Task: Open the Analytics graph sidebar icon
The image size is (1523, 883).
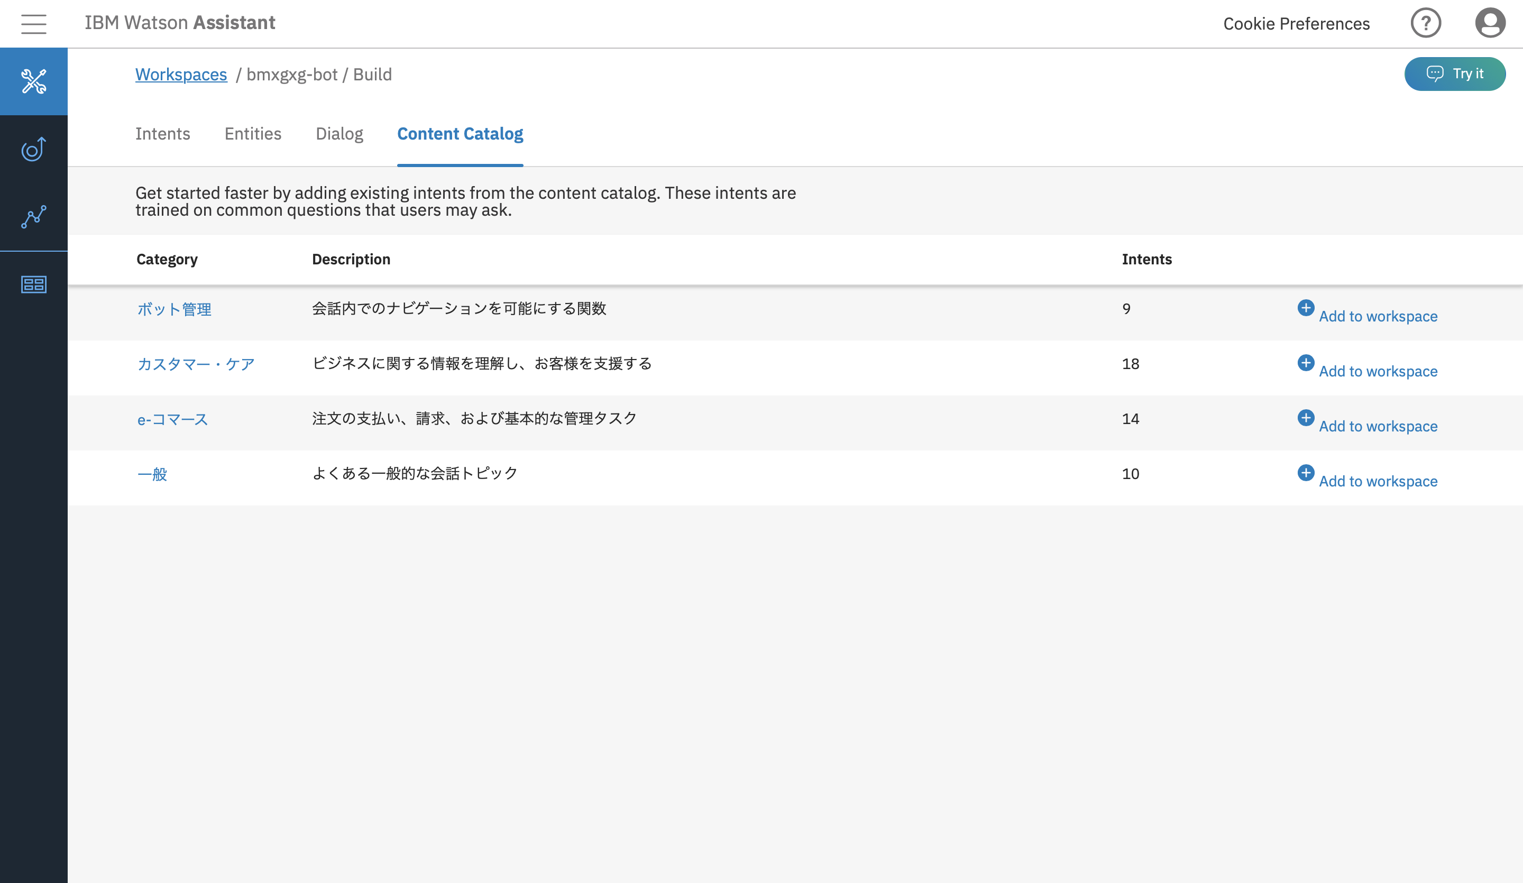Action: tap(34, 216)
